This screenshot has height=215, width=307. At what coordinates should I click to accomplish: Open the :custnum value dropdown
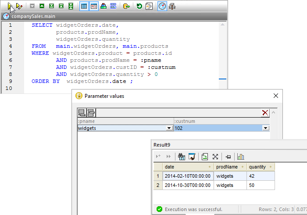[x=265, y=128]
